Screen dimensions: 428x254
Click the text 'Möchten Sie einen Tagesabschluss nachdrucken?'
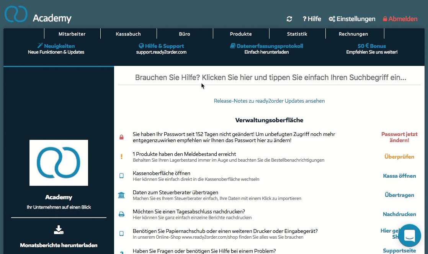[189, 211]
